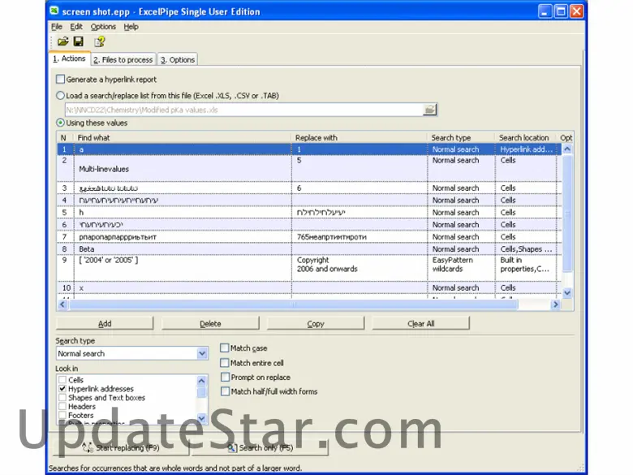Check Shapes and Text boxes in Look in
The height and width of the screenshot is (475, 633).
[62, 397]
